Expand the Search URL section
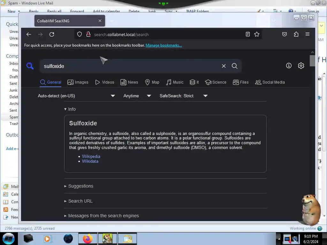 [79, 201]
